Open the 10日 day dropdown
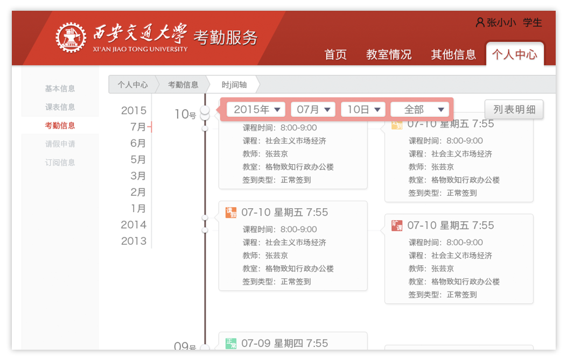567x361 pixels. (363, 110)
